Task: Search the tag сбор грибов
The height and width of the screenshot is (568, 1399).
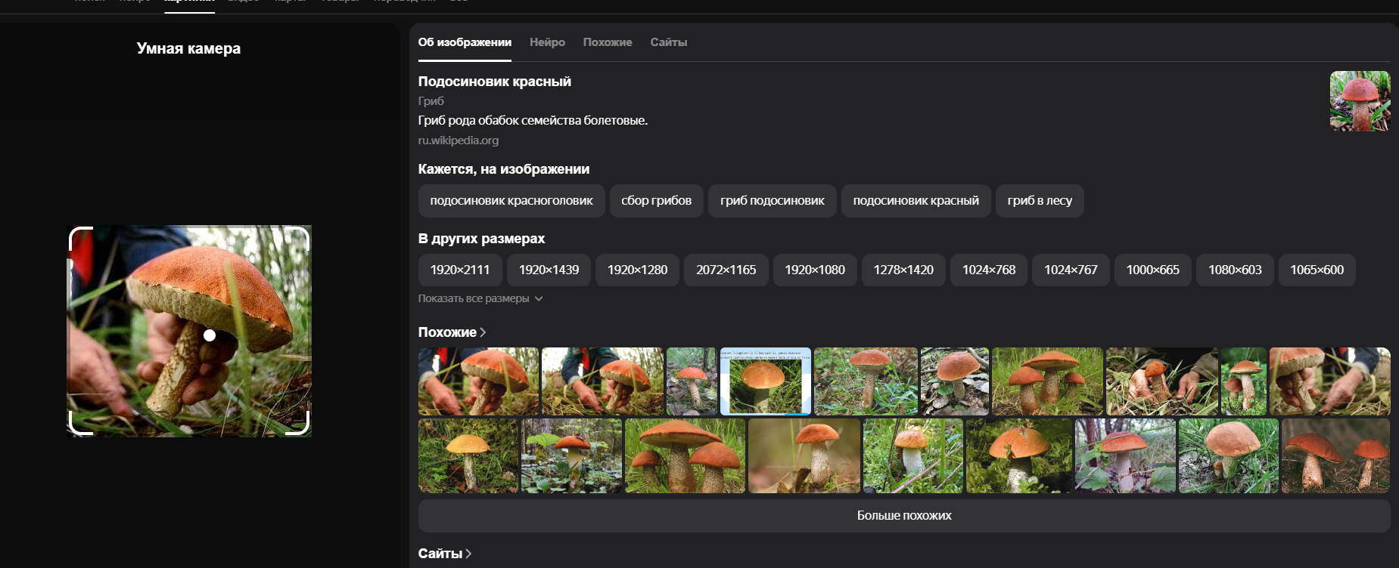Action: coord(657,201)
